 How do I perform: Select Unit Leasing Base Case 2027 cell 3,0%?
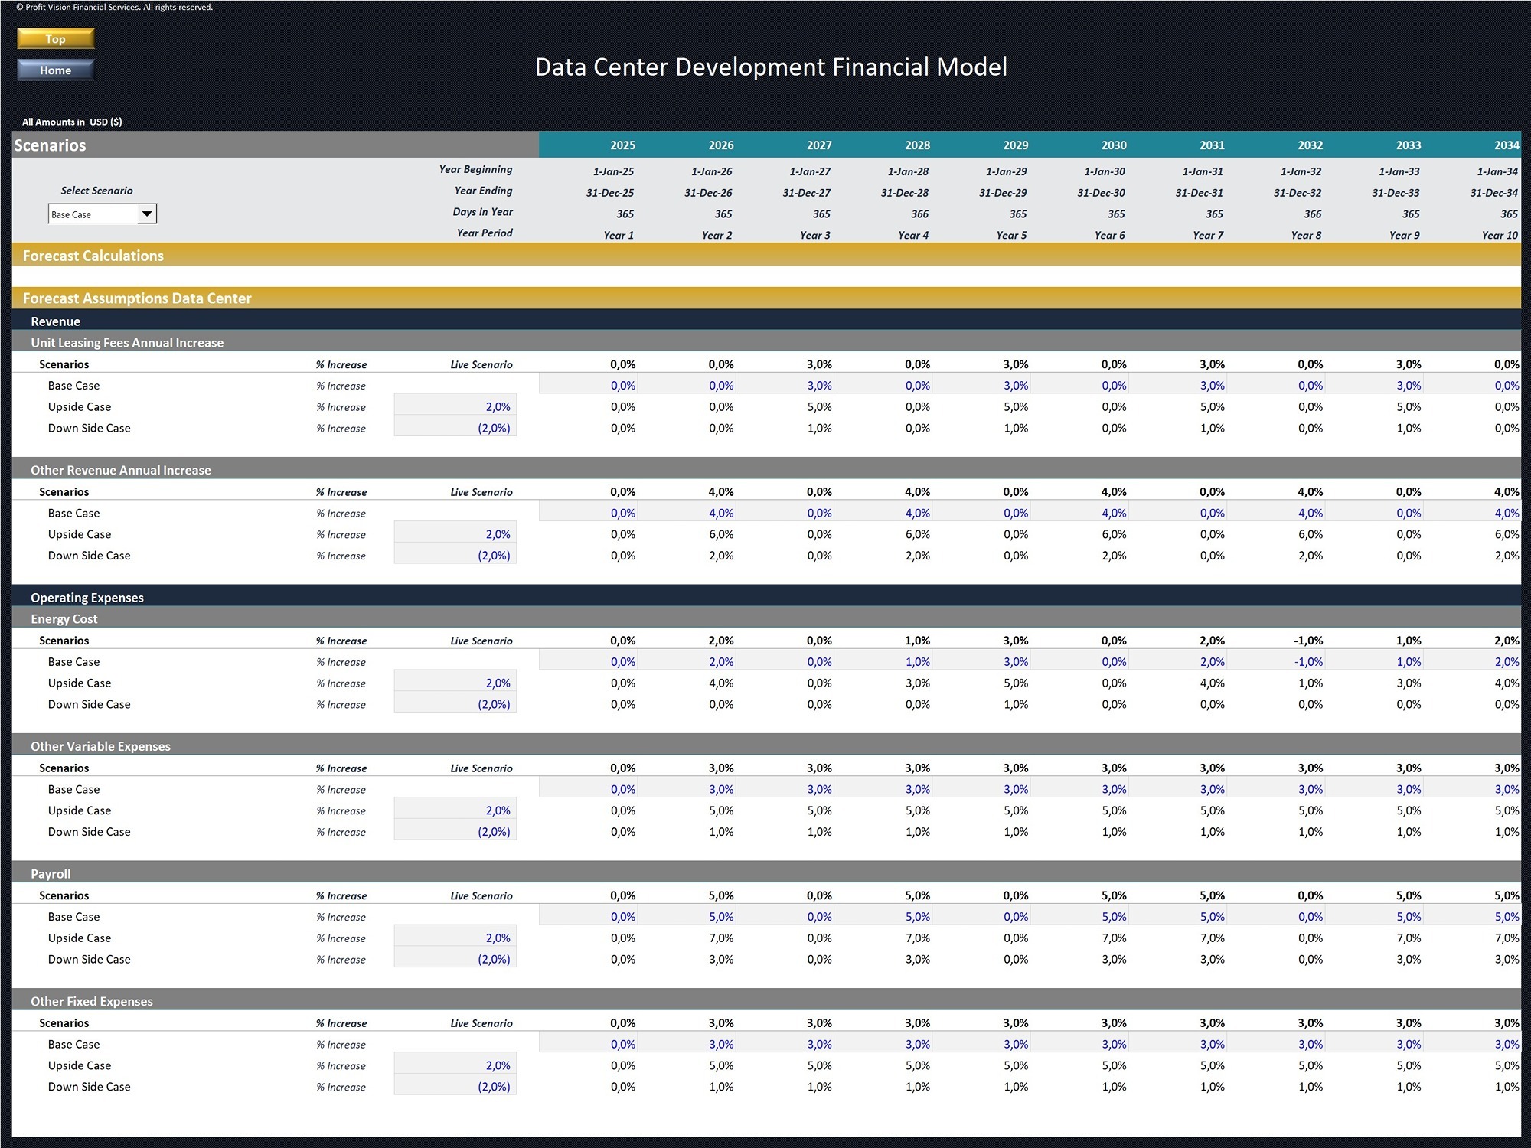click(785, 386)
